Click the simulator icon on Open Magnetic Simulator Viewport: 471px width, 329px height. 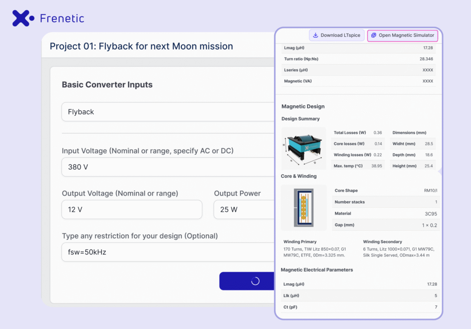[x=373, y=35]
